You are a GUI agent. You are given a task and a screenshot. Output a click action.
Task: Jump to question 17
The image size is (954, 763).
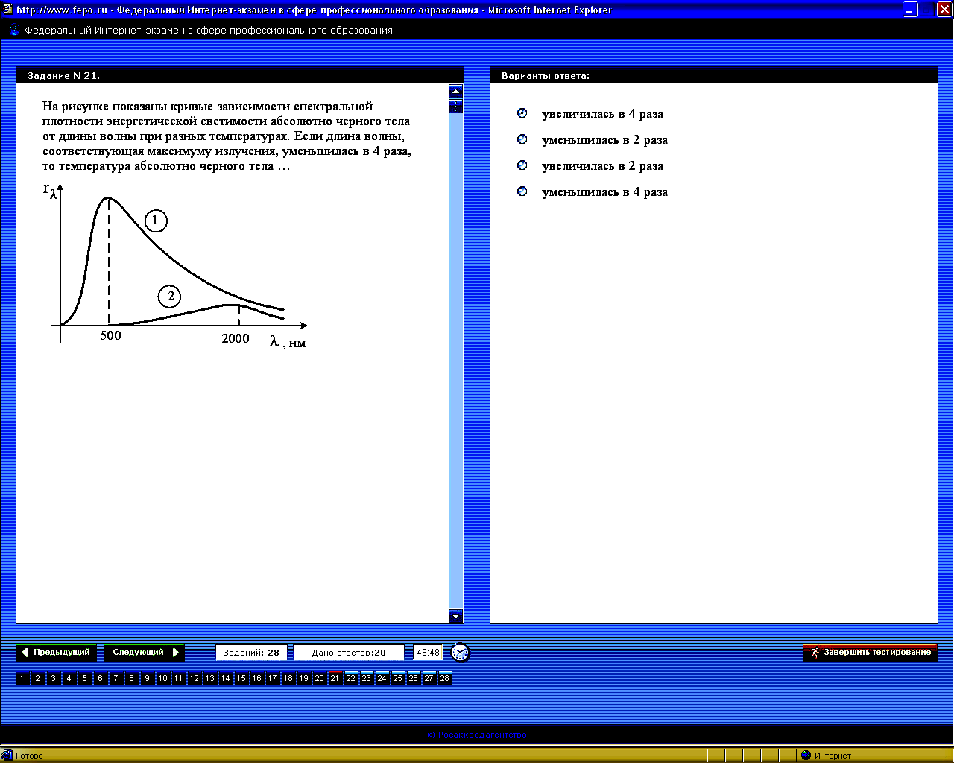click(x=273, y=678)
